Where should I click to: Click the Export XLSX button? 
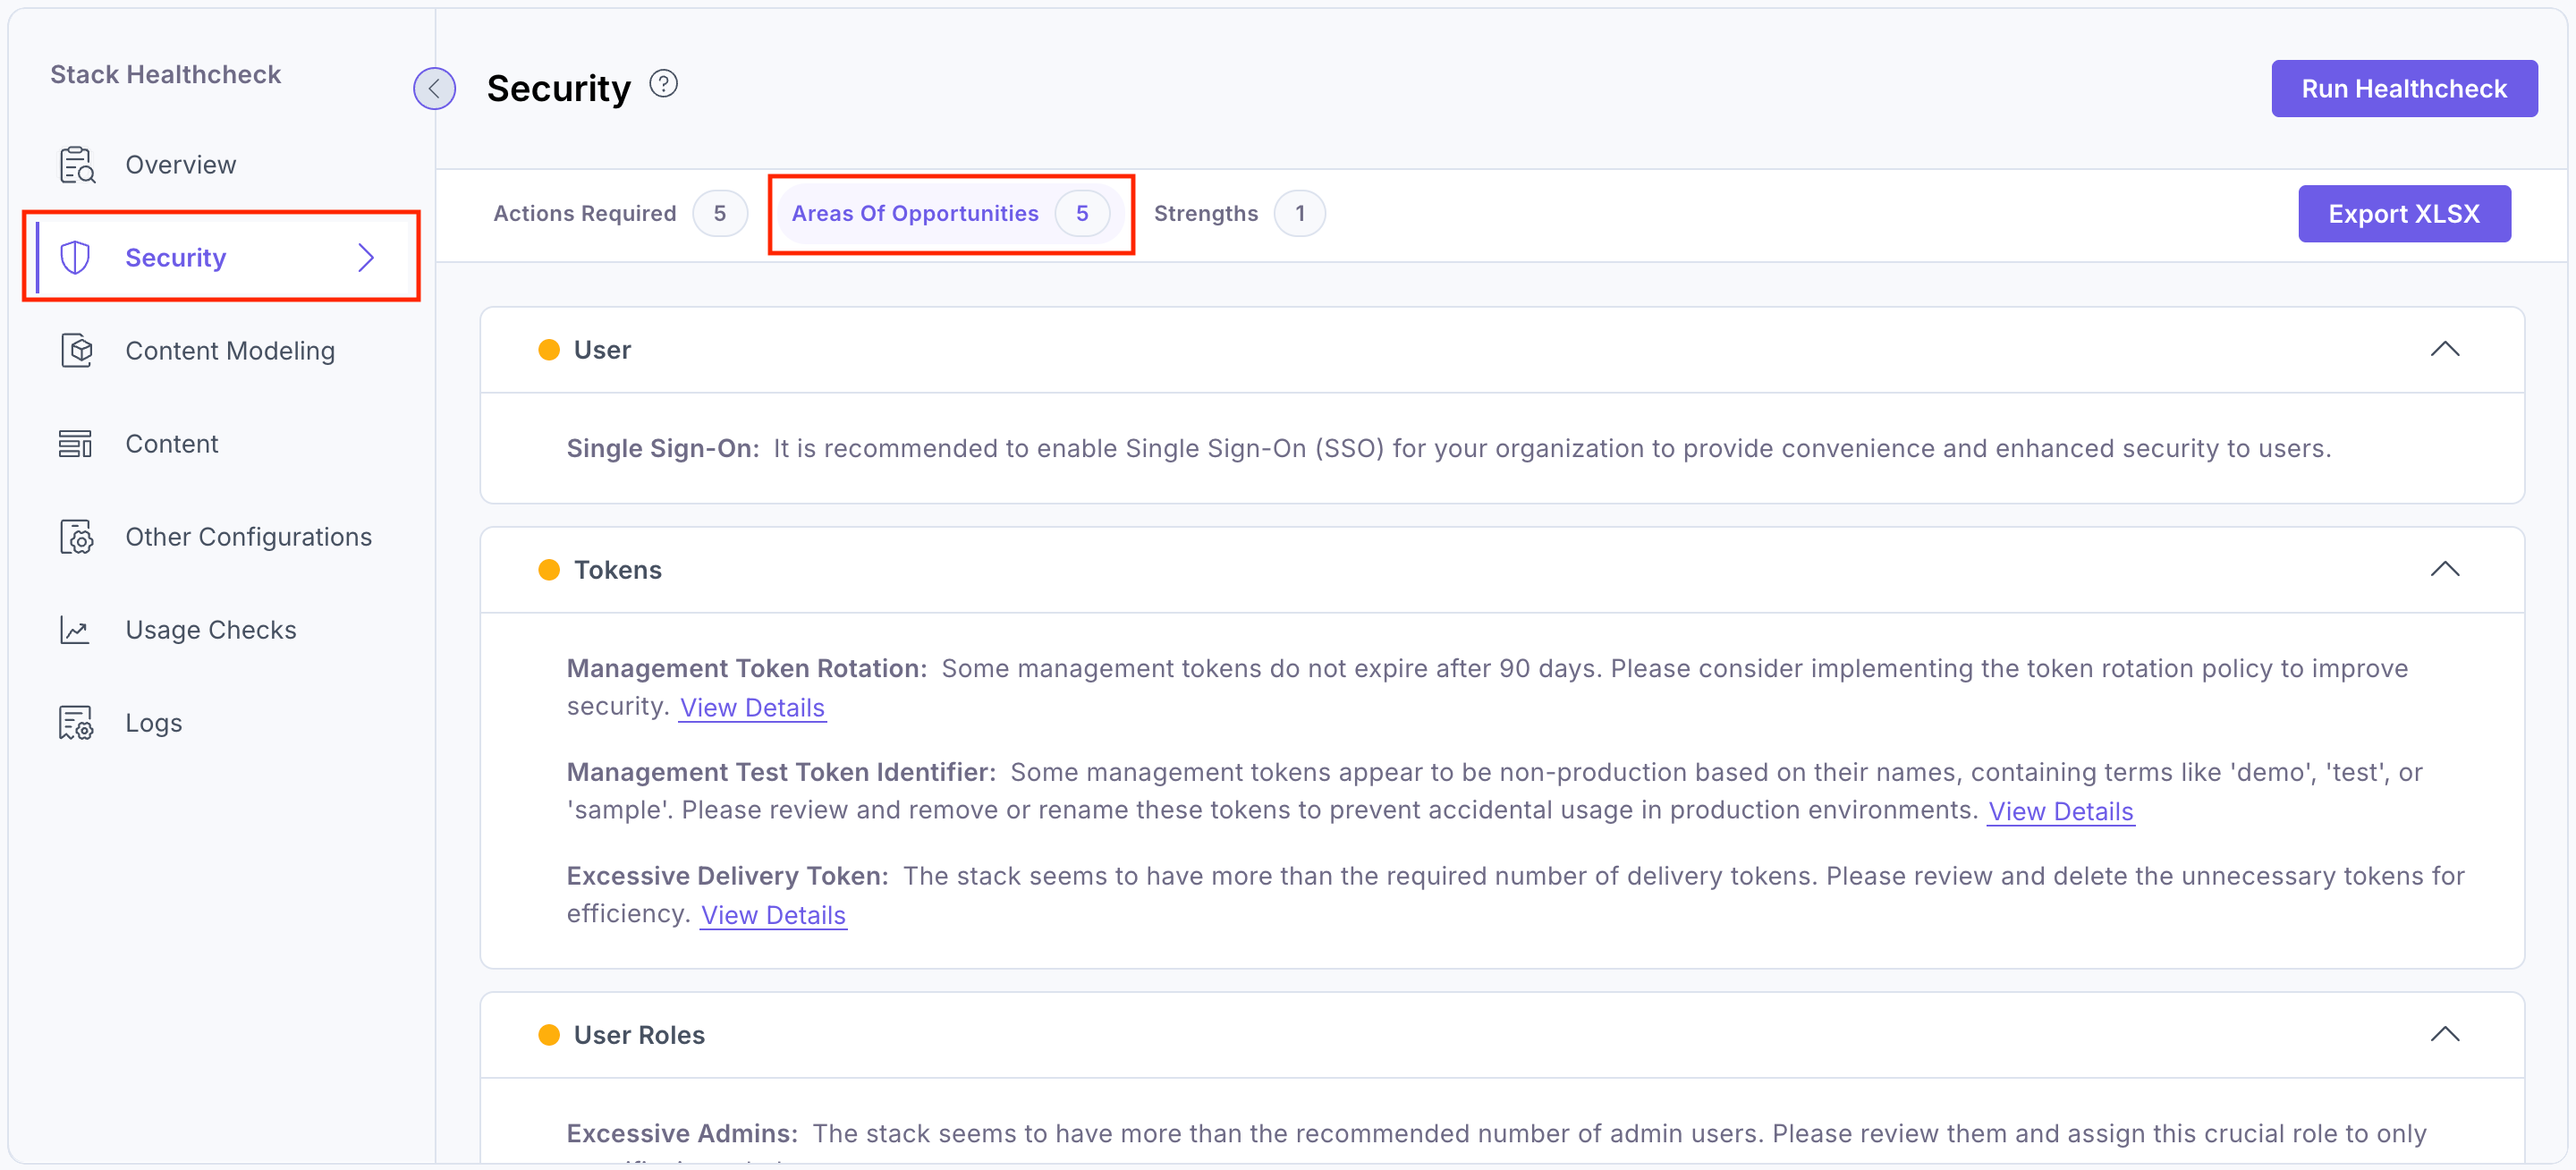coord(2405,213)
